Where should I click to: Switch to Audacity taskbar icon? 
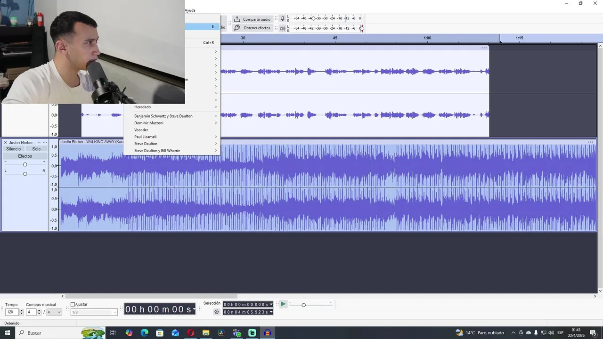pyautogui.click(x=268, y=333)
